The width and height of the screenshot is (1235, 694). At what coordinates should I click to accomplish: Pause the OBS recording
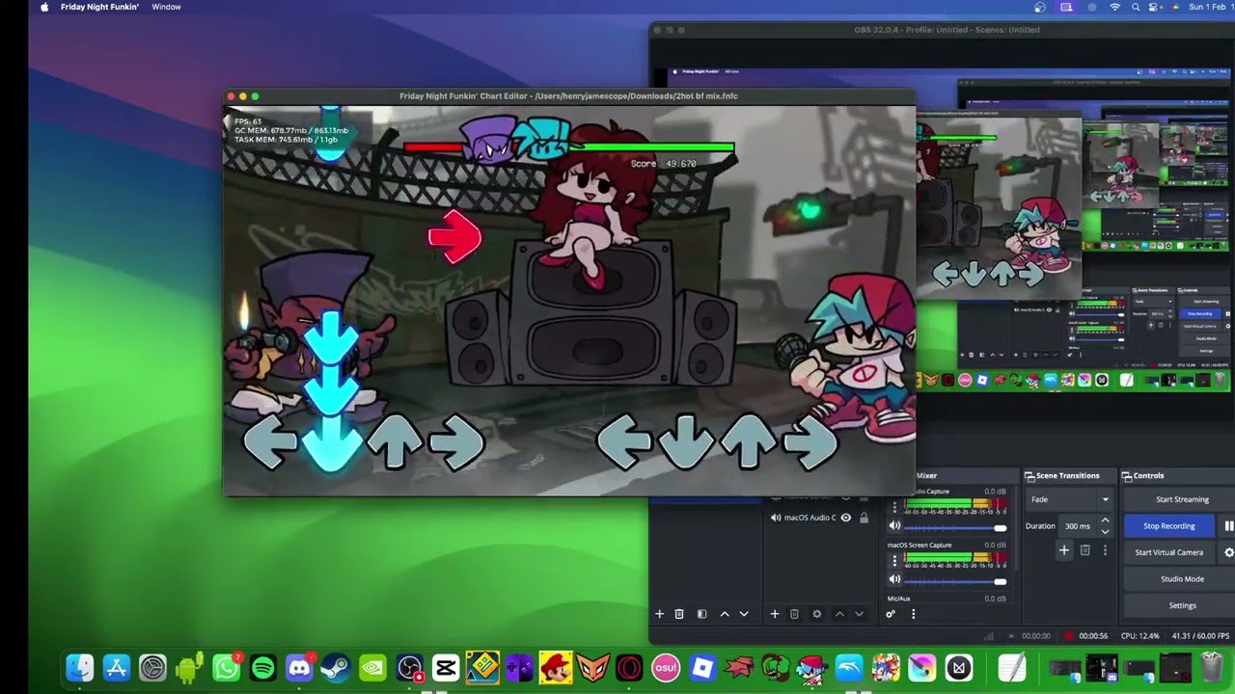click(x=1228, y=526)
